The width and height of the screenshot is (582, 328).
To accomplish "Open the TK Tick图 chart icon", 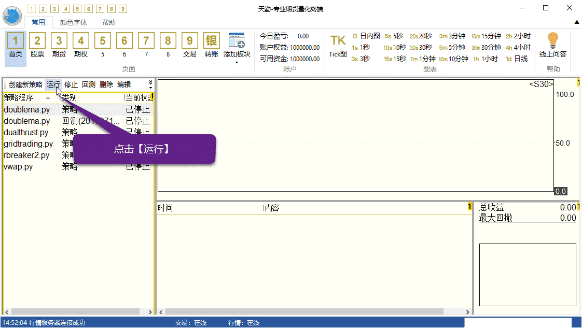I will pyautogui.click(x=338, y=45).
